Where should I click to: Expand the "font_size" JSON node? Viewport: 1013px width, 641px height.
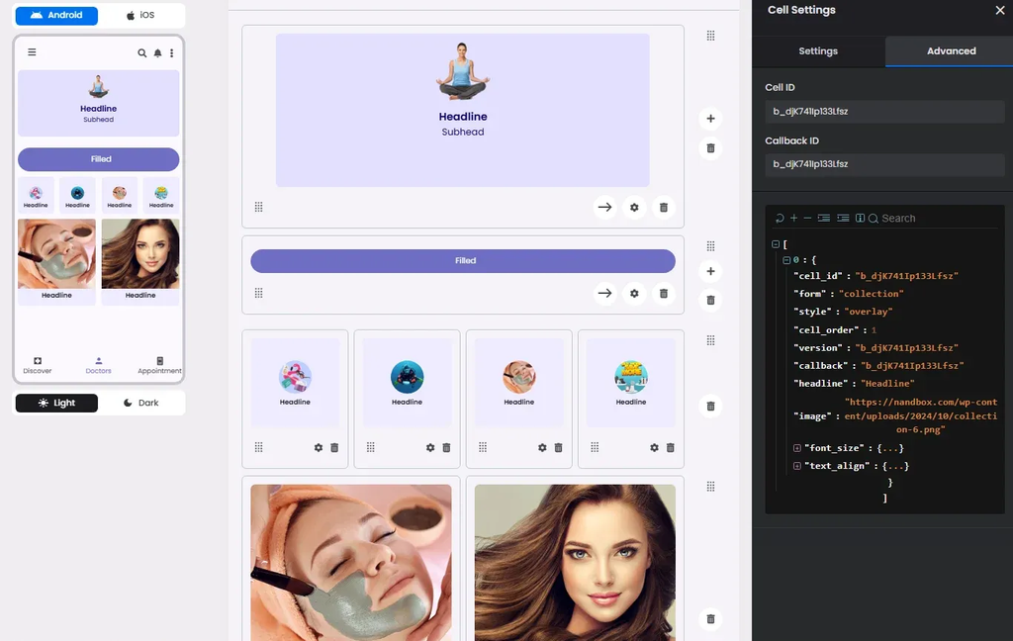796,448
